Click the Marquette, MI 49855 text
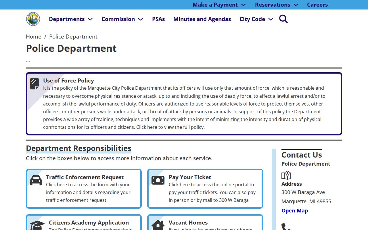Image resolution: width=368 pixels, height=230 pixels. click(x=306, y=201)
